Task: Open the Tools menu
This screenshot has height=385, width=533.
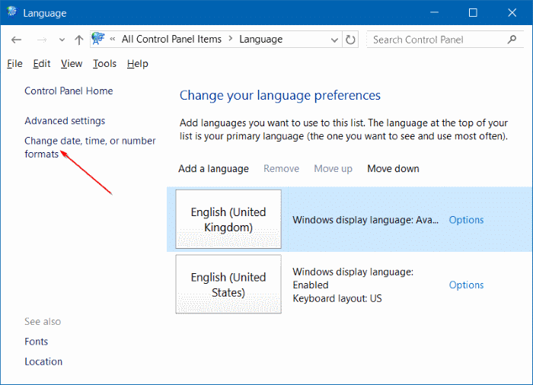Action: [x=104, y=64]
